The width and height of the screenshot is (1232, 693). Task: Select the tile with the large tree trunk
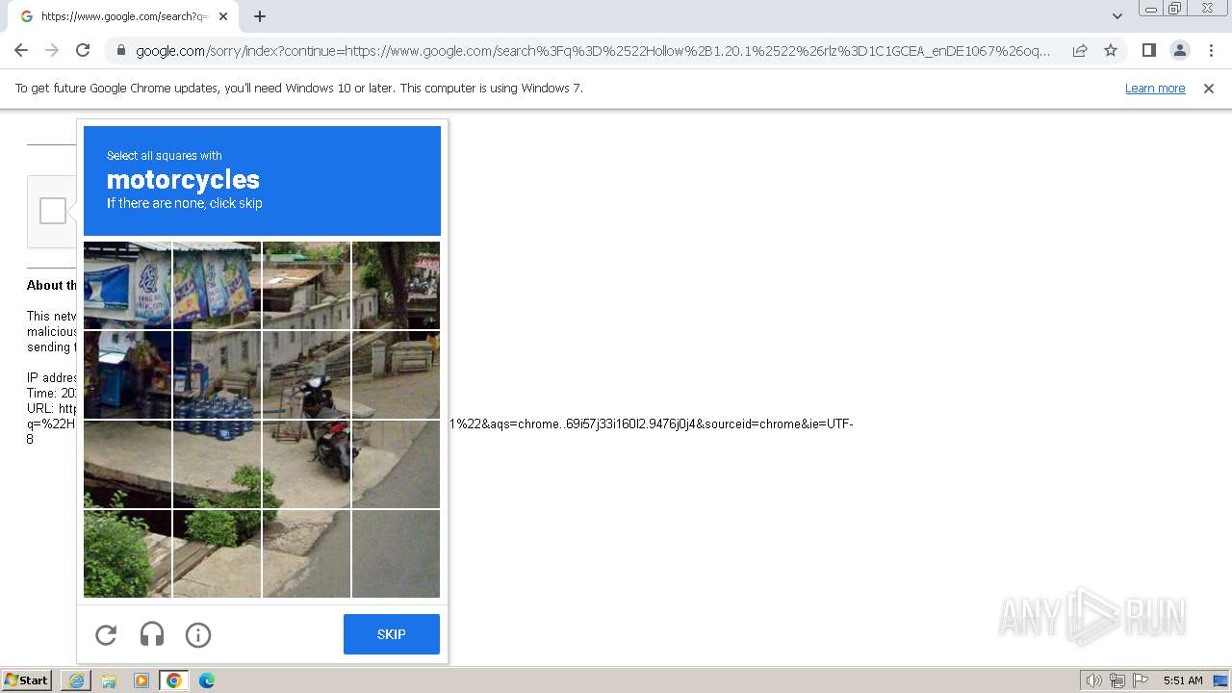point(396,285)
